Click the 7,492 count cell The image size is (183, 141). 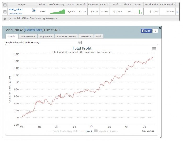pyautogui.click(x=71, y=12)
